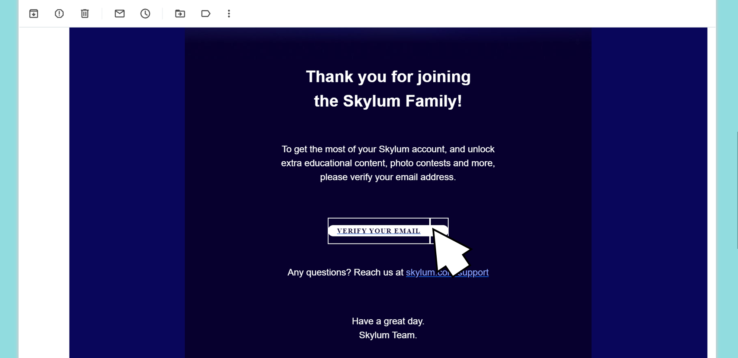The width and height of the screenshot is (738, 358).
Task: Click the 'Skylum Team.' signature text
Action: click(x=388, y=335)
